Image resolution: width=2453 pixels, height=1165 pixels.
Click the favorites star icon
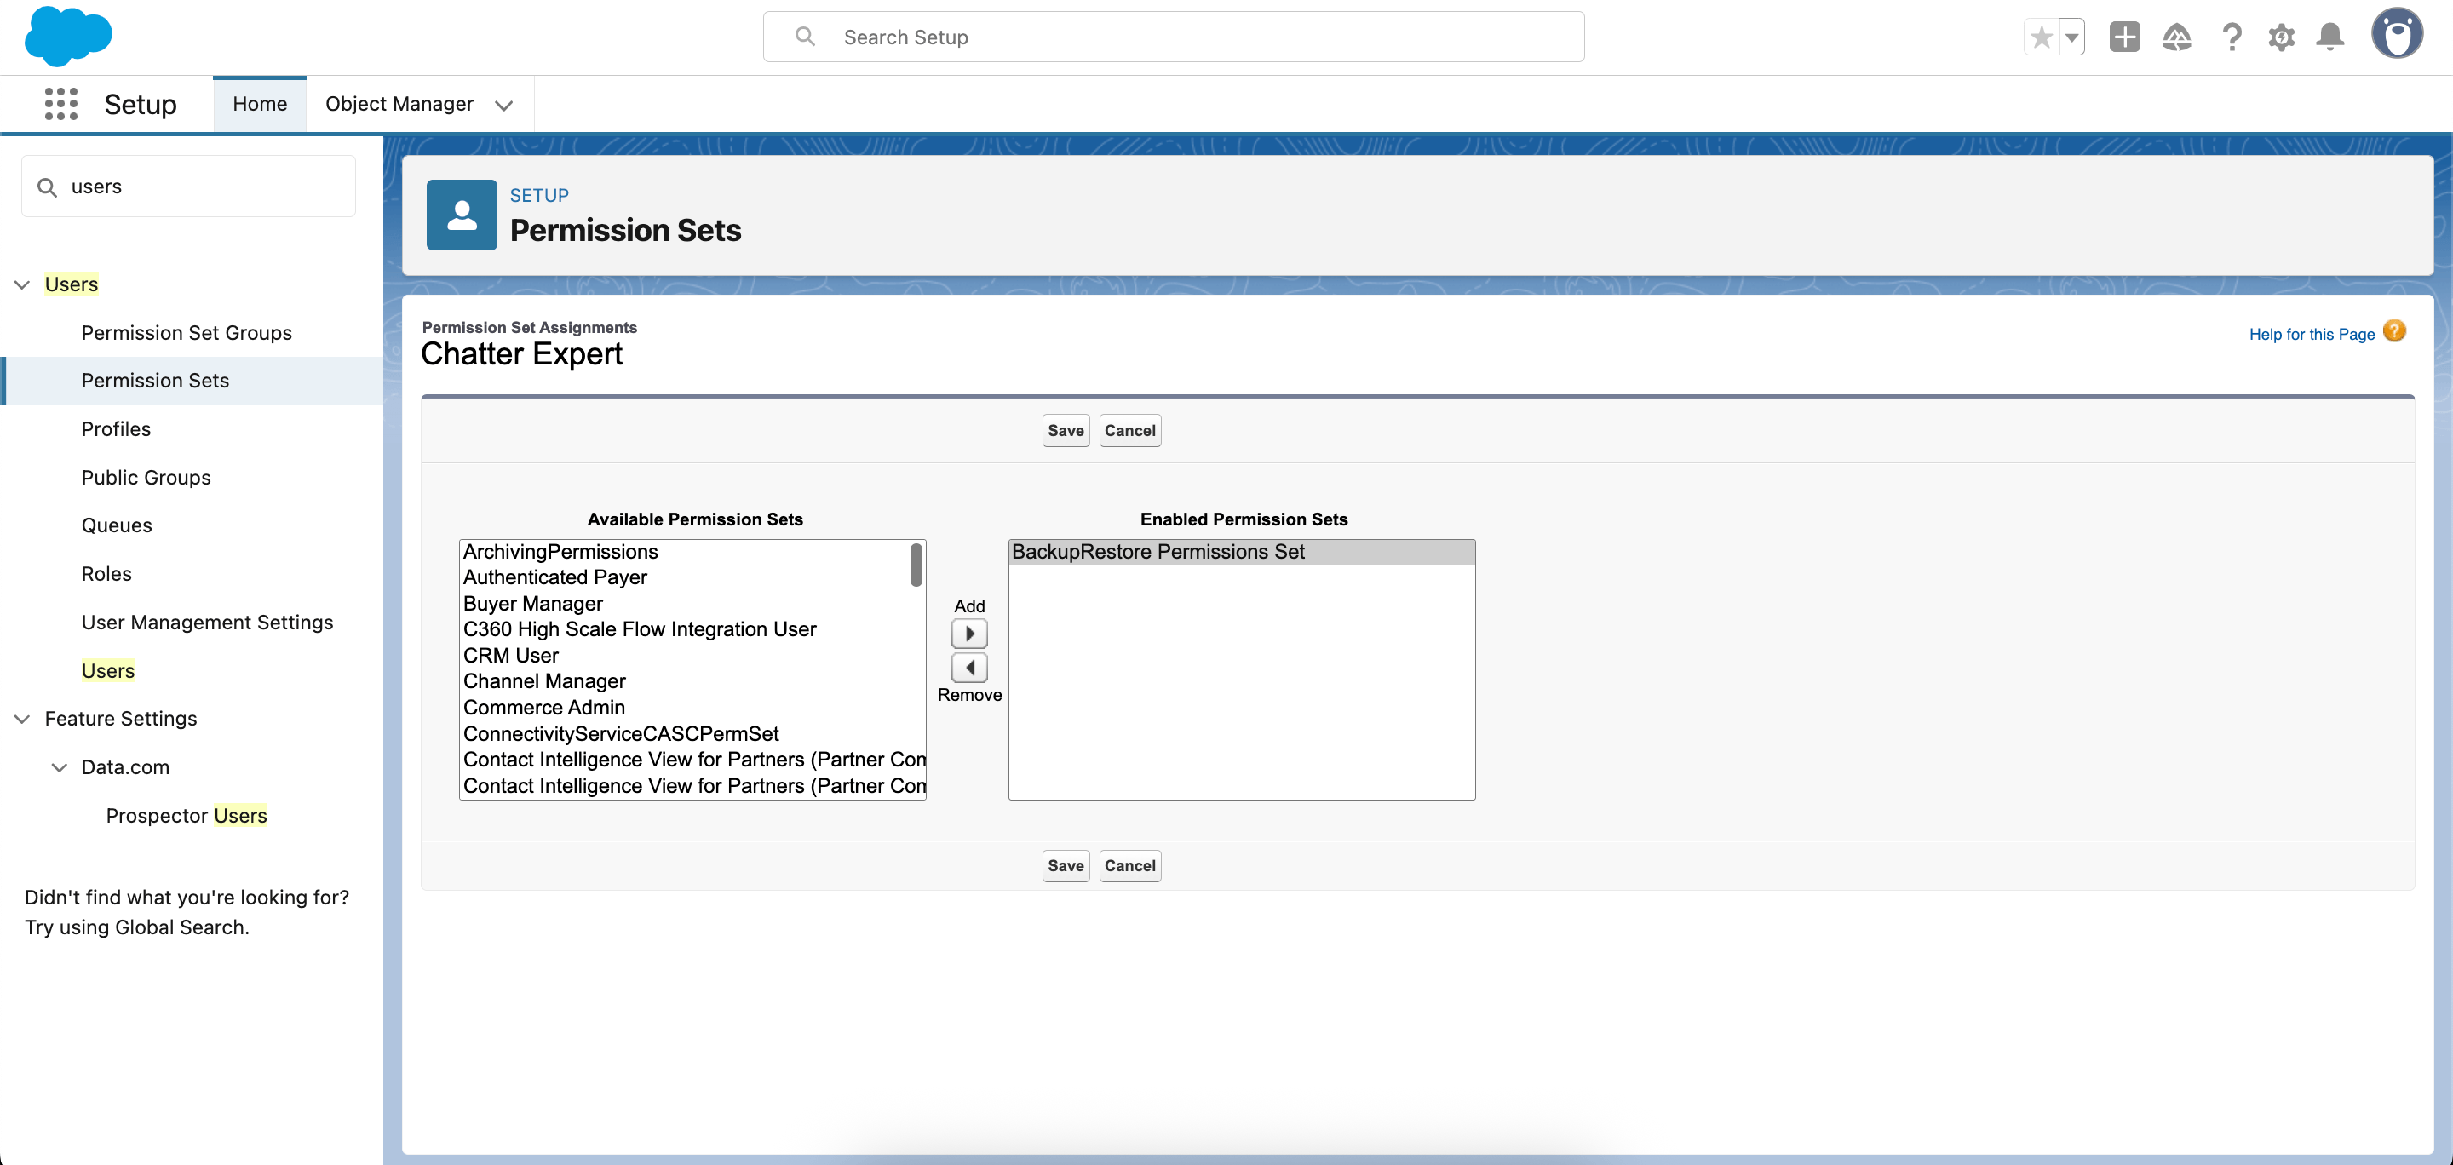pos(2041,37)
